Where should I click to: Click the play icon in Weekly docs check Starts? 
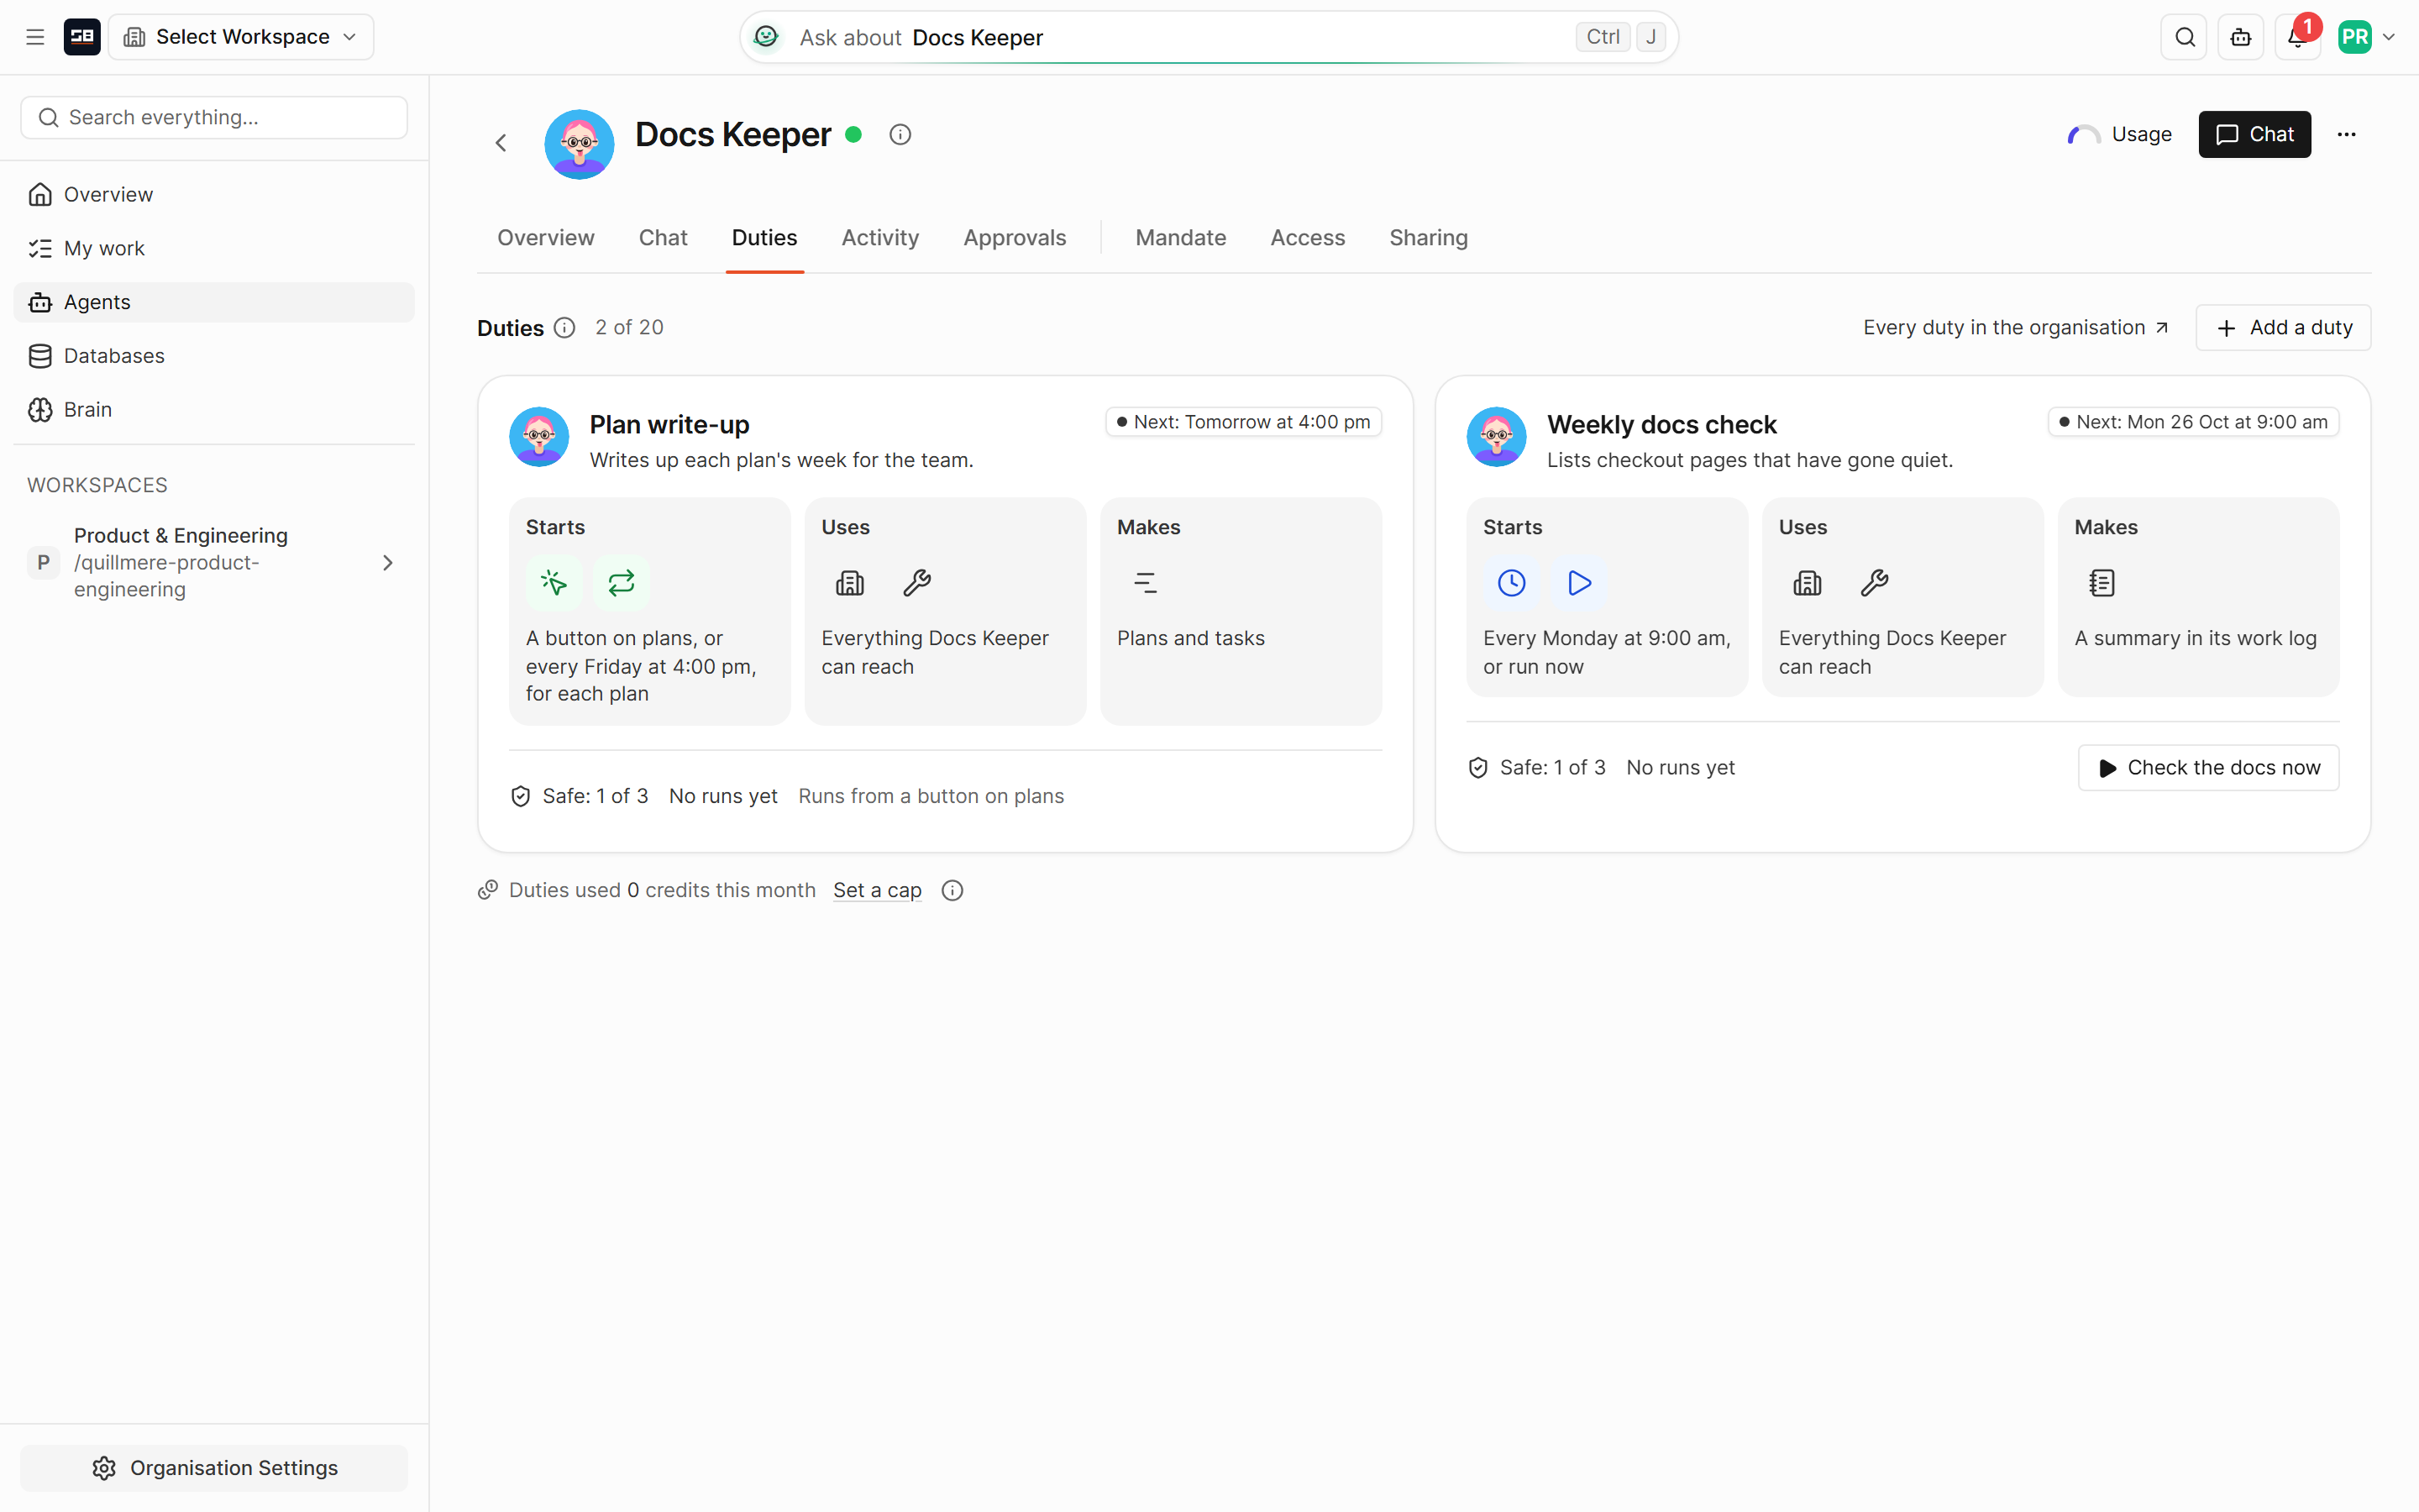pos(1579,583)
